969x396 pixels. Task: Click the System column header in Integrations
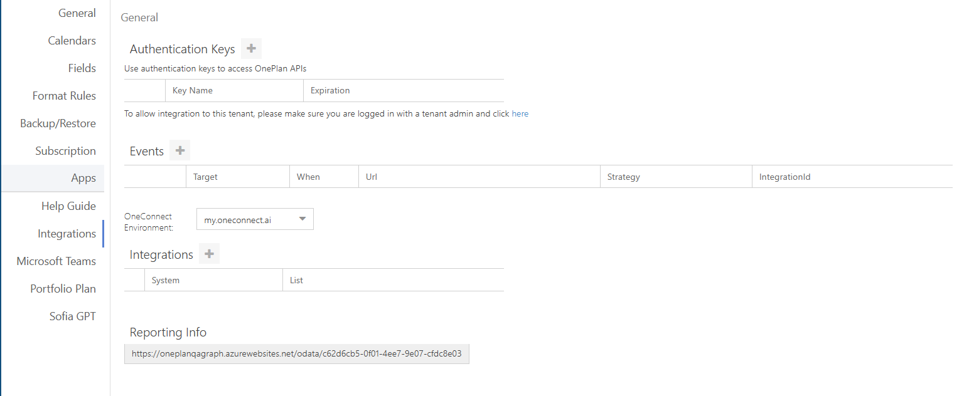(213, 280)
